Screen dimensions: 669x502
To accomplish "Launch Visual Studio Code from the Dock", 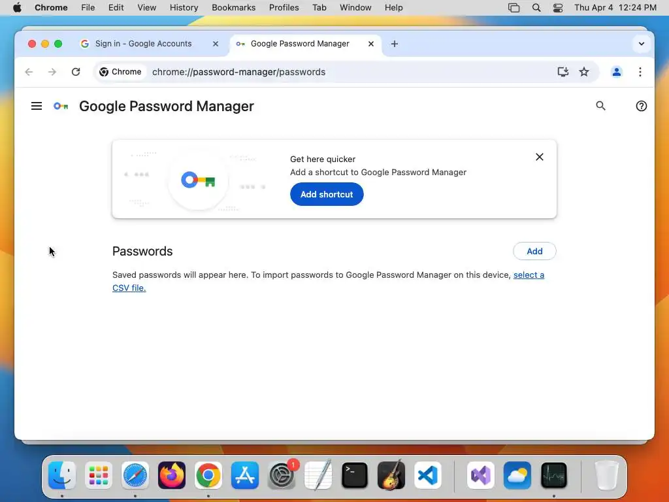I will (x=428, y=475).
